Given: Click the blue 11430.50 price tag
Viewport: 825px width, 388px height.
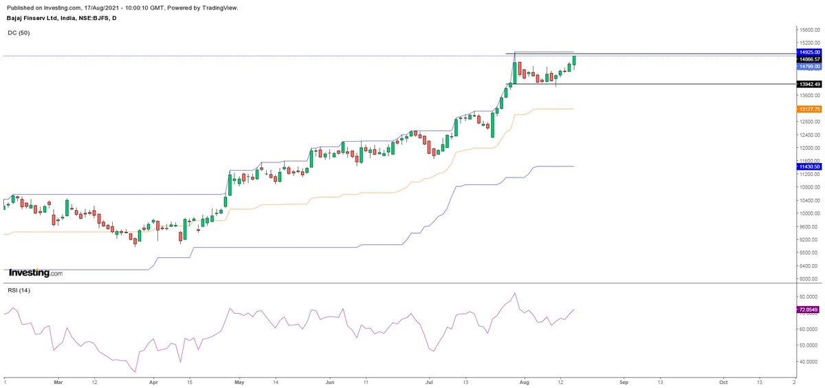Looking at the screenshot, I should [x=808, y=166].
